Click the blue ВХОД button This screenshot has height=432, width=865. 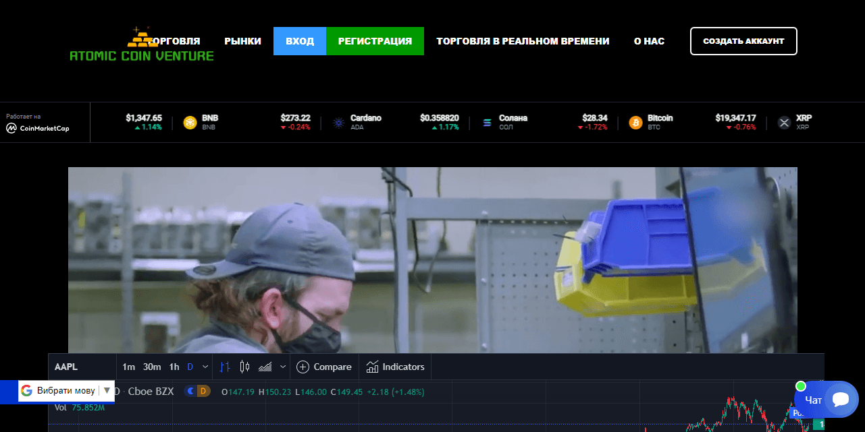coord(299,40)
